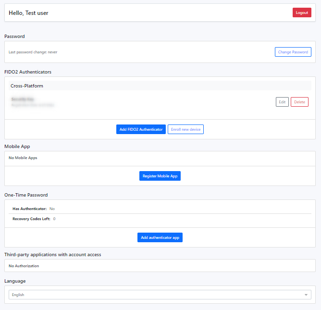
Task: Click the 'Hello, Test user' greeting
Action: (x=28, y=13)
